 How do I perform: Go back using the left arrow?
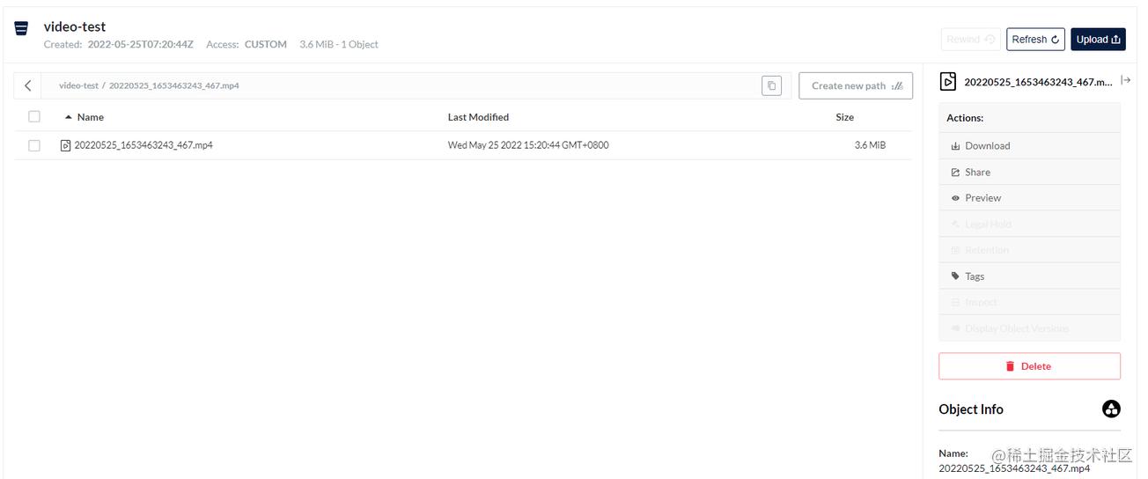click(27, 85)
